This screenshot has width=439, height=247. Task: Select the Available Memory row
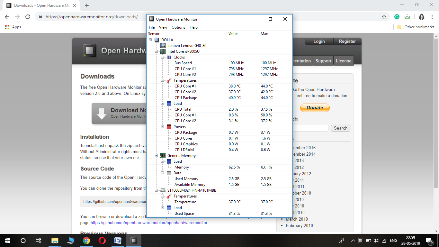pos(219,185)
